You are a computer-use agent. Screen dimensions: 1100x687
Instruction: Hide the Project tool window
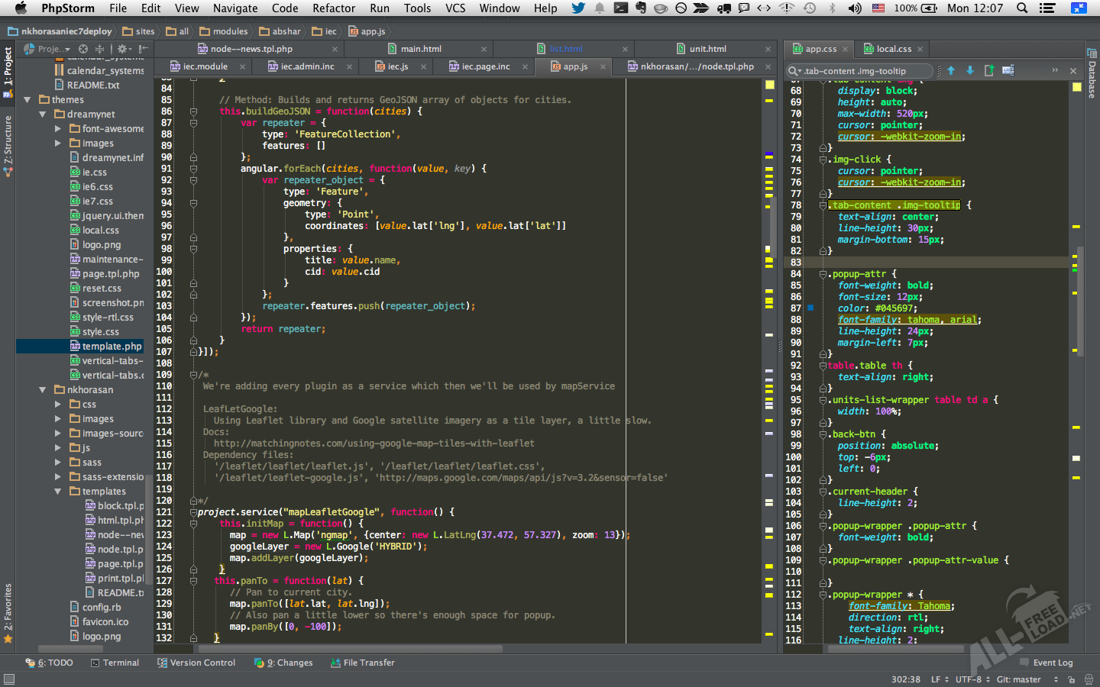(143, 49)
